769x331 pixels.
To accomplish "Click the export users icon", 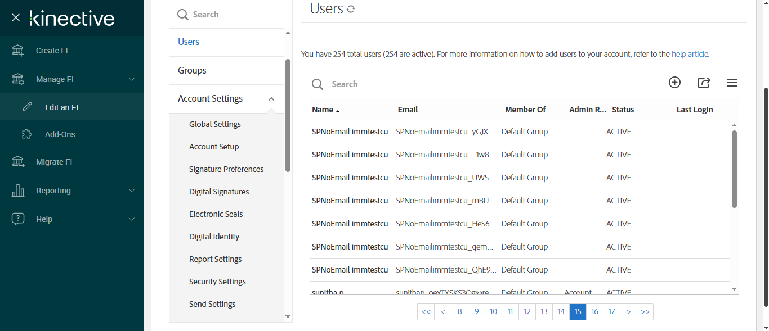I will tap(704, 83).
